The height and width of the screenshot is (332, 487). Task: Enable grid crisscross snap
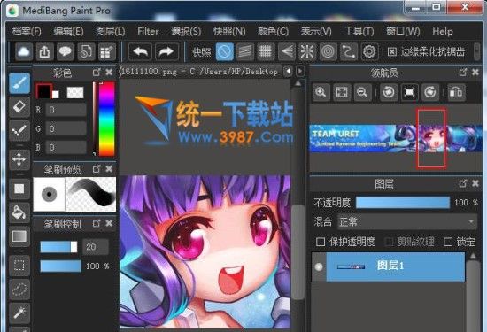coord(266,51)
